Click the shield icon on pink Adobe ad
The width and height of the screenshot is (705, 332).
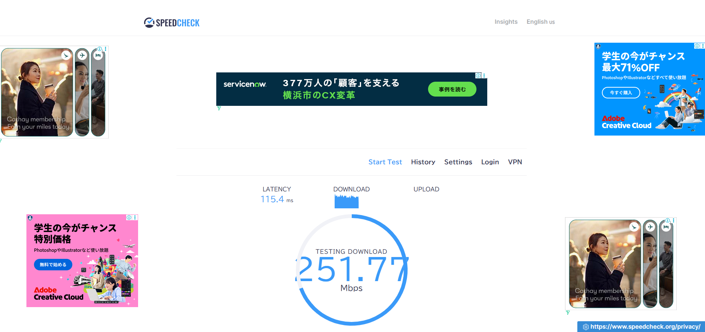pos(30,218)
